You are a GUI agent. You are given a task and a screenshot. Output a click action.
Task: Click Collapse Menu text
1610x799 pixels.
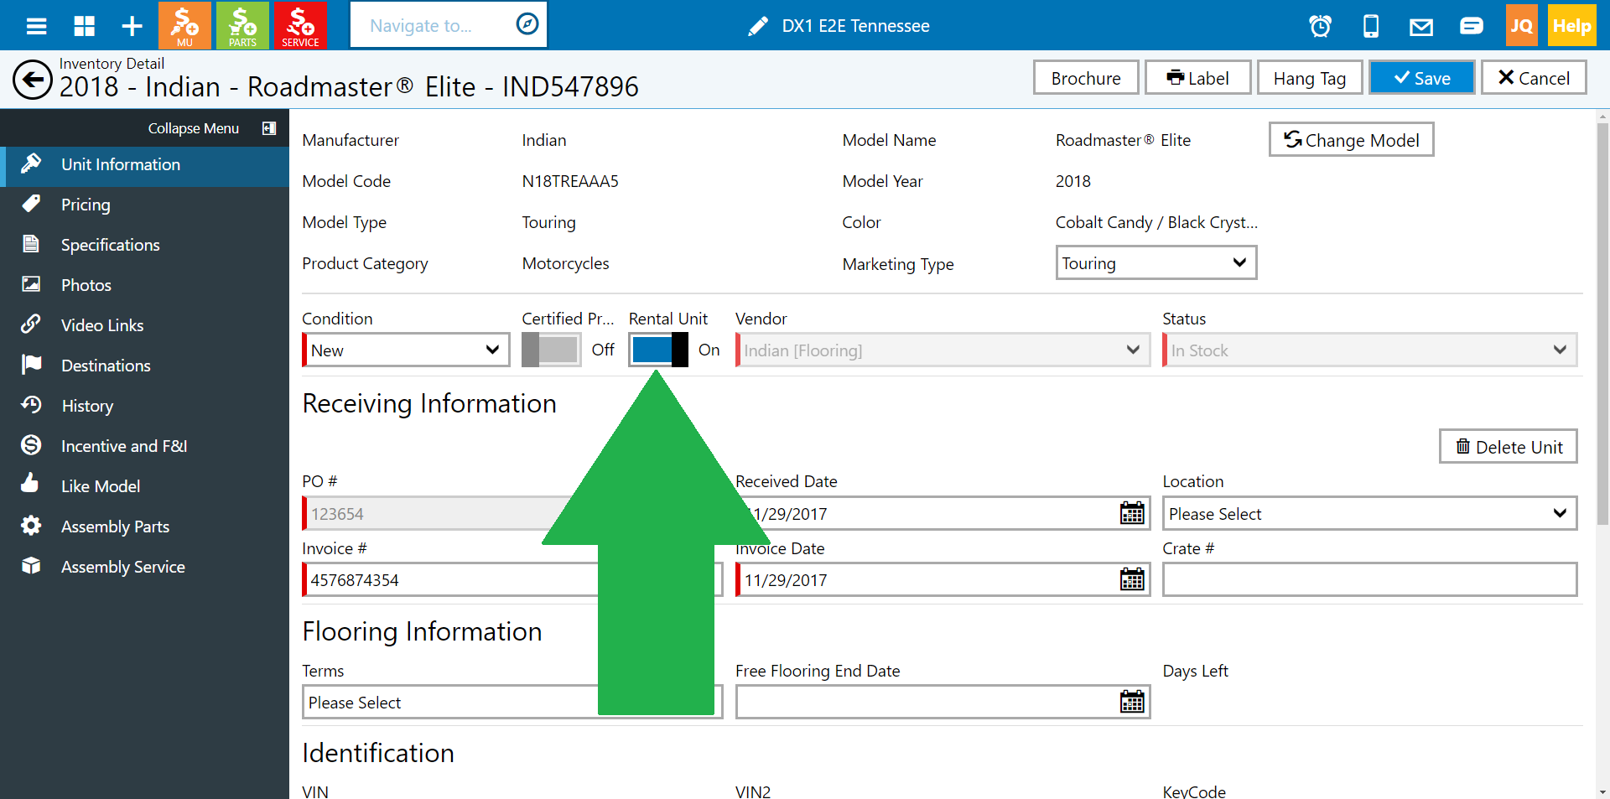[194, 128]
